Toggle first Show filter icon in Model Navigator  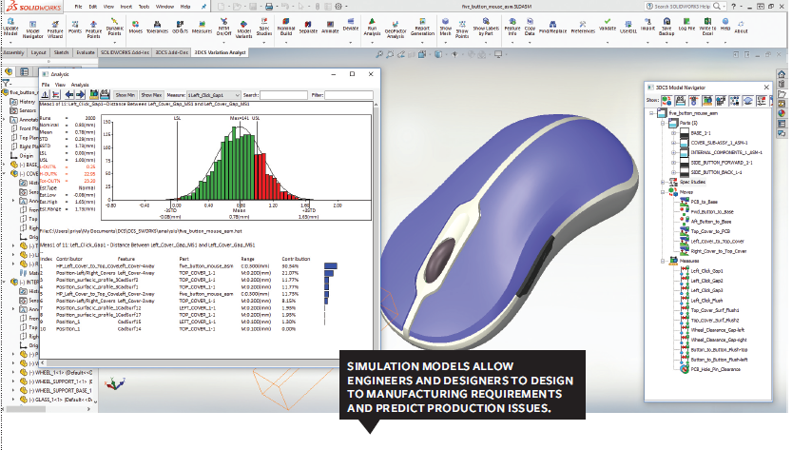tap(666, 101)
